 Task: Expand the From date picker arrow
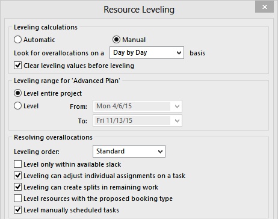pyautogui.click(x=177, y=106)
